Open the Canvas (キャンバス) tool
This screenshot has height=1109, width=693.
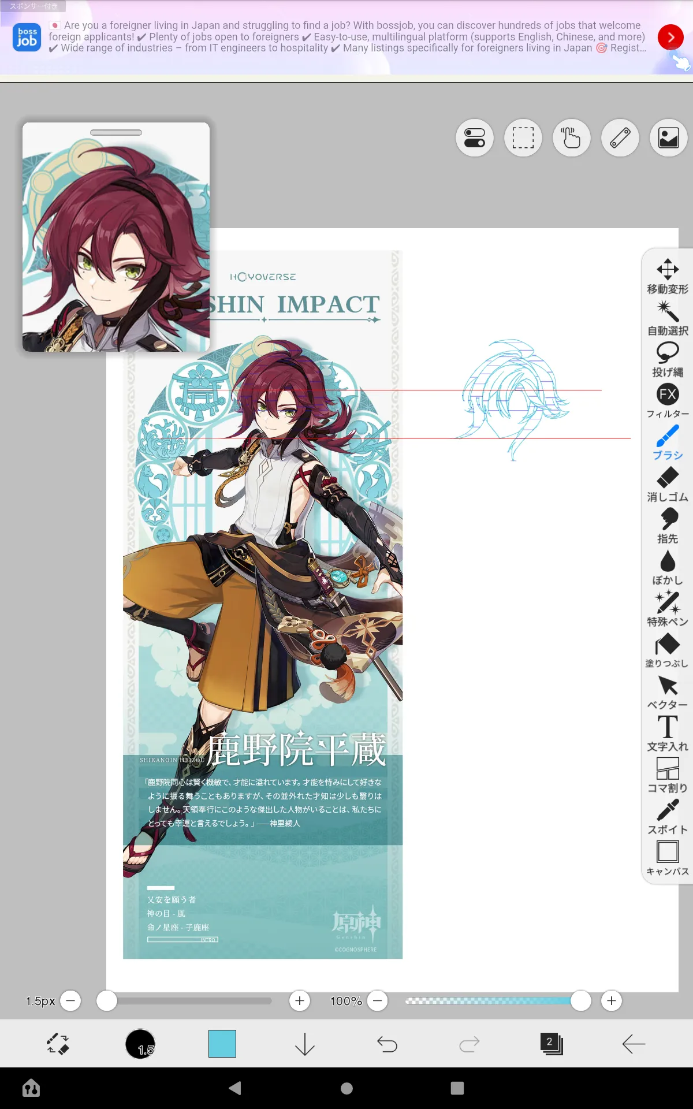coord(668,859)
